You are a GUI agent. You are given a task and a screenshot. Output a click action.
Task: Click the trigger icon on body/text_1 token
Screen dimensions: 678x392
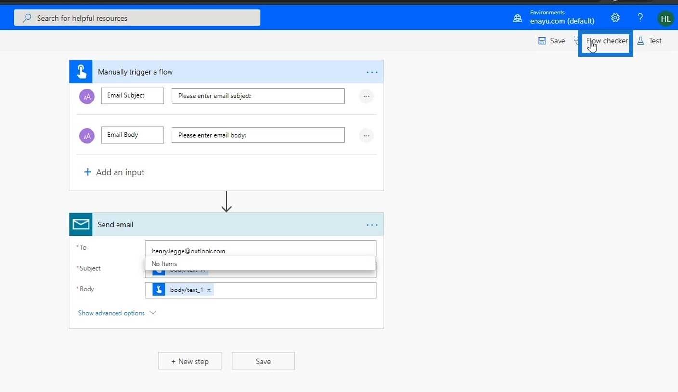[x=159, y=290]
